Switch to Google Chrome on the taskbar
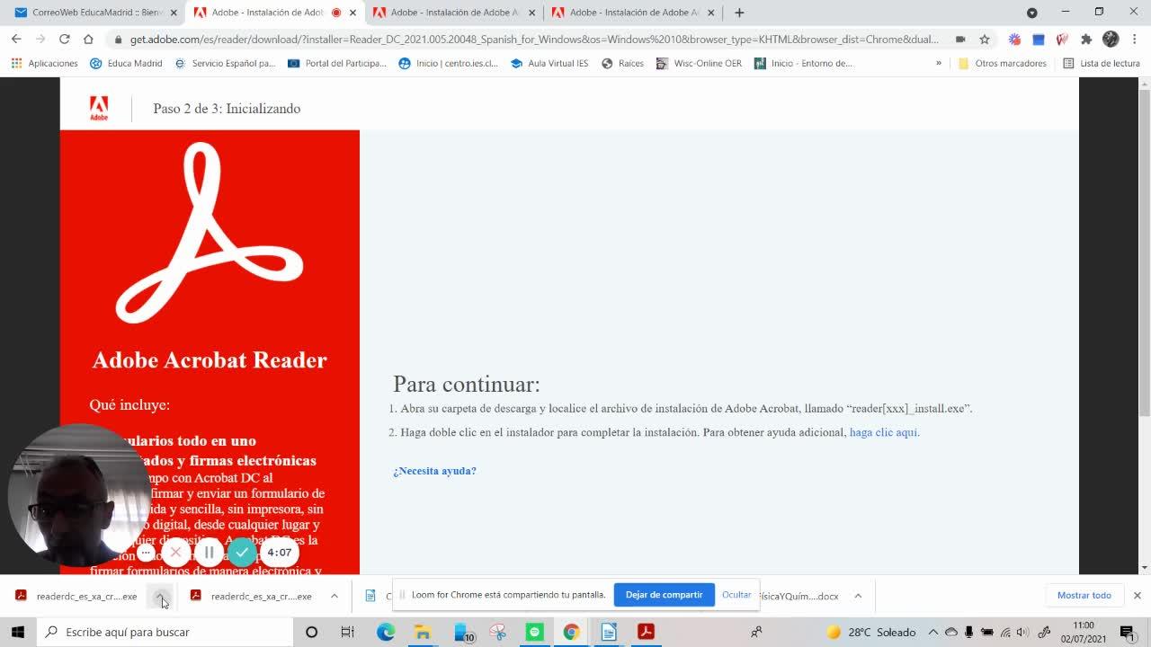Screen dimensions: 1151x647 click(x=571, y=632)
